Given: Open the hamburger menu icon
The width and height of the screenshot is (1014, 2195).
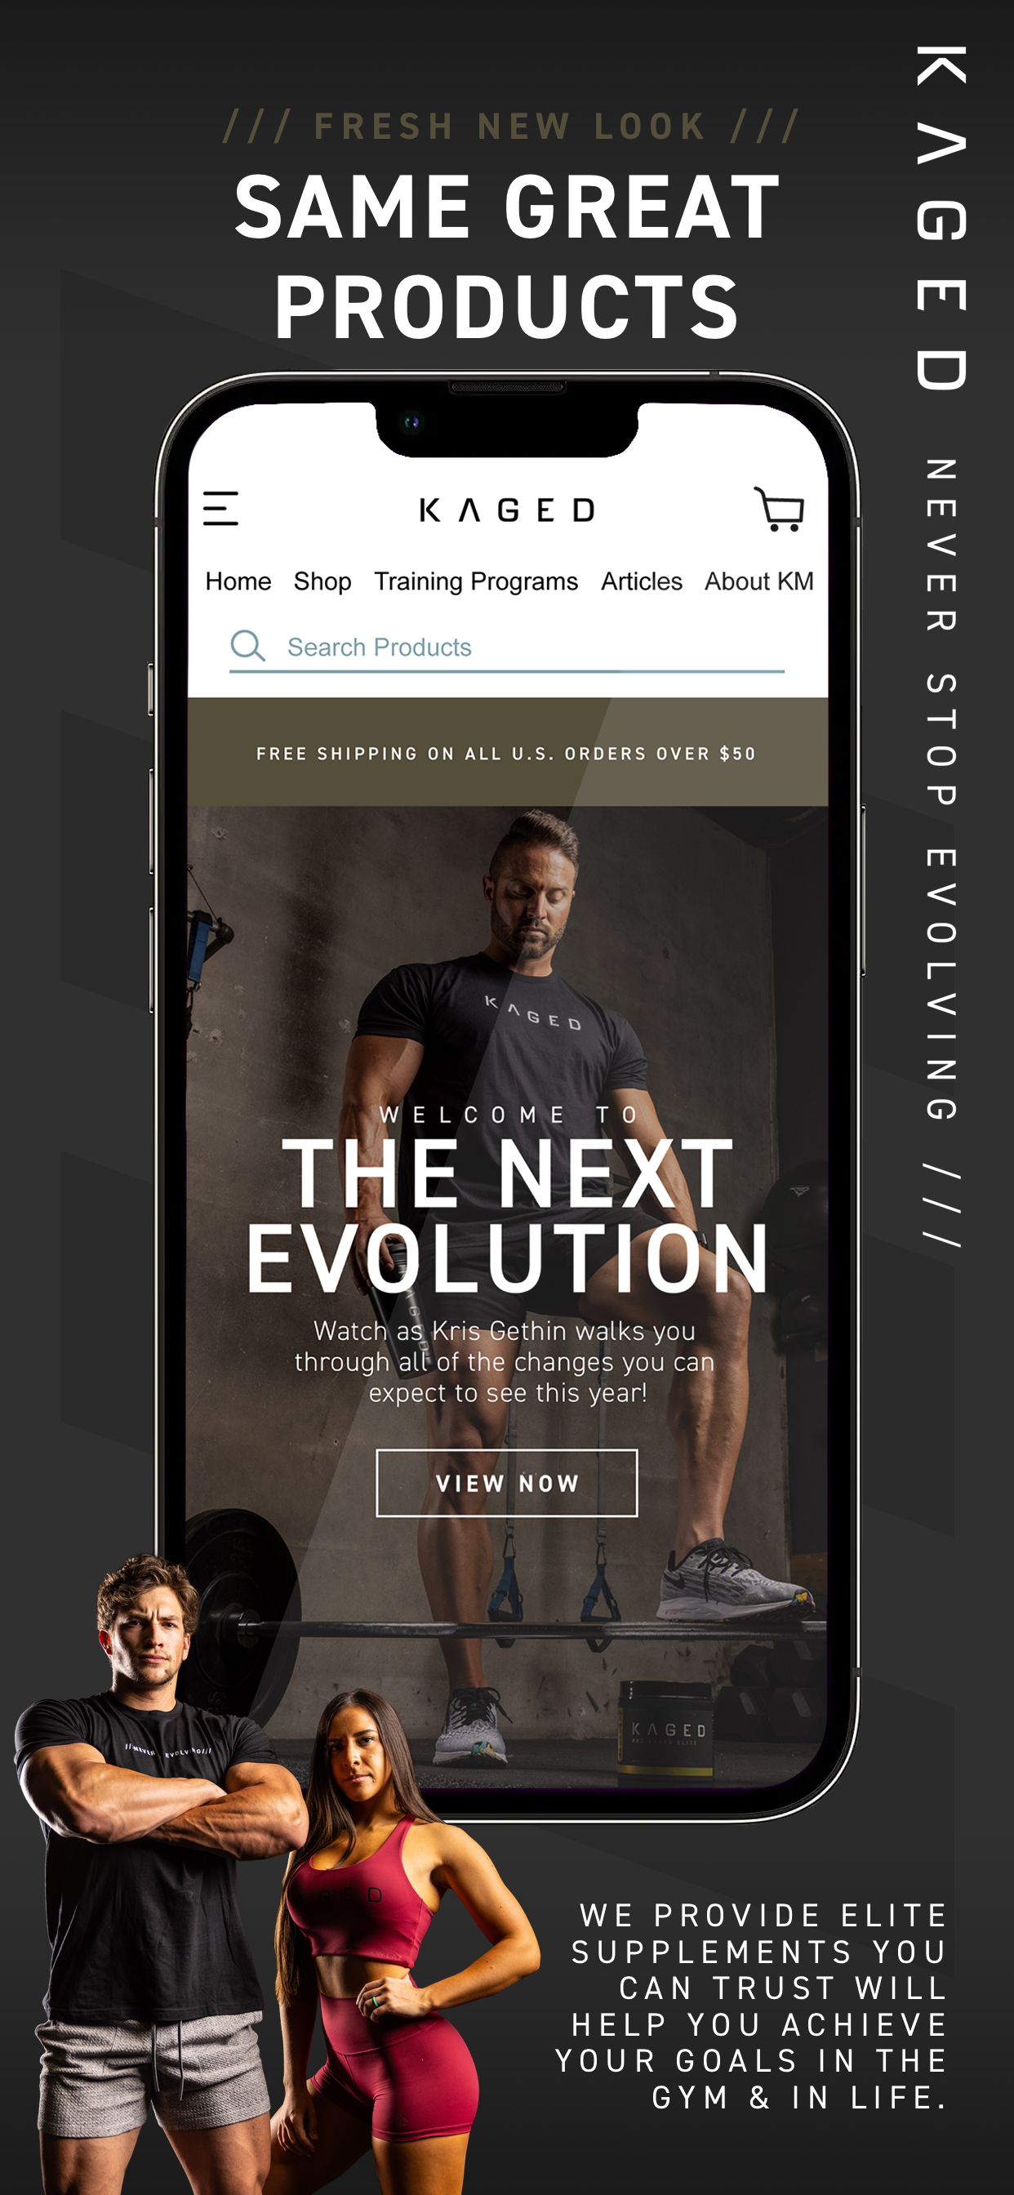Looking at the screenshot, I should pos(220,509).
